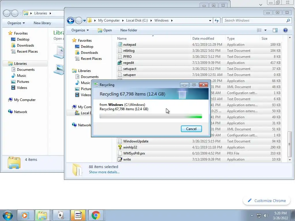Screen dimensions: 295x221
Task: Click New library in Libraries window
Action: 42,23
